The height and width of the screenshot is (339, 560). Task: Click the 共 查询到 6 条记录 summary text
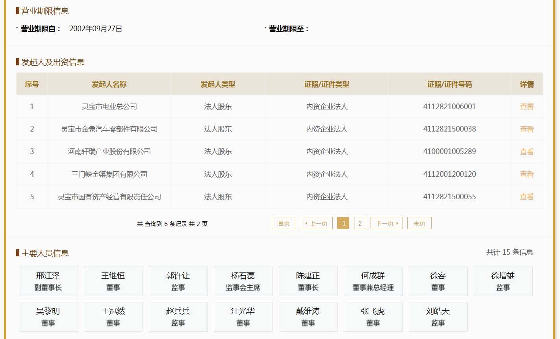pyautogui.click(x=172, y=224)
